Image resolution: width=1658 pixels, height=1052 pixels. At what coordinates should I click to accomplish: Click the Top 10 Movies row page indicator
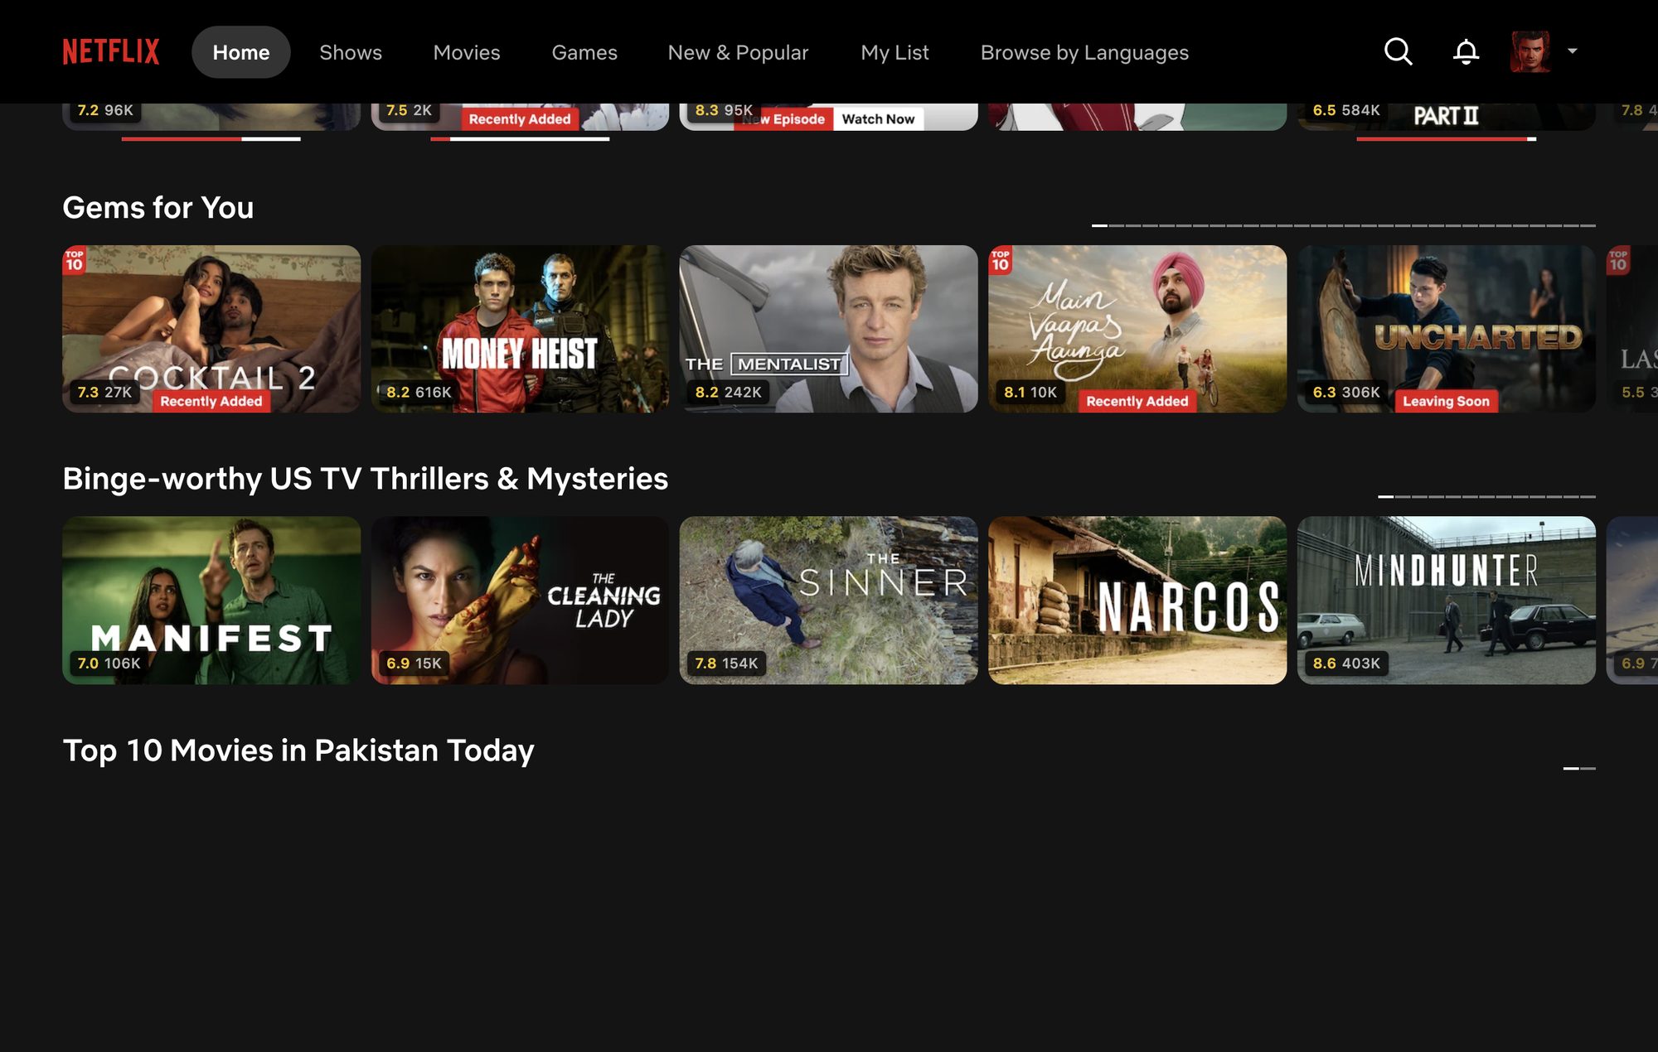tap(1579, 769)
